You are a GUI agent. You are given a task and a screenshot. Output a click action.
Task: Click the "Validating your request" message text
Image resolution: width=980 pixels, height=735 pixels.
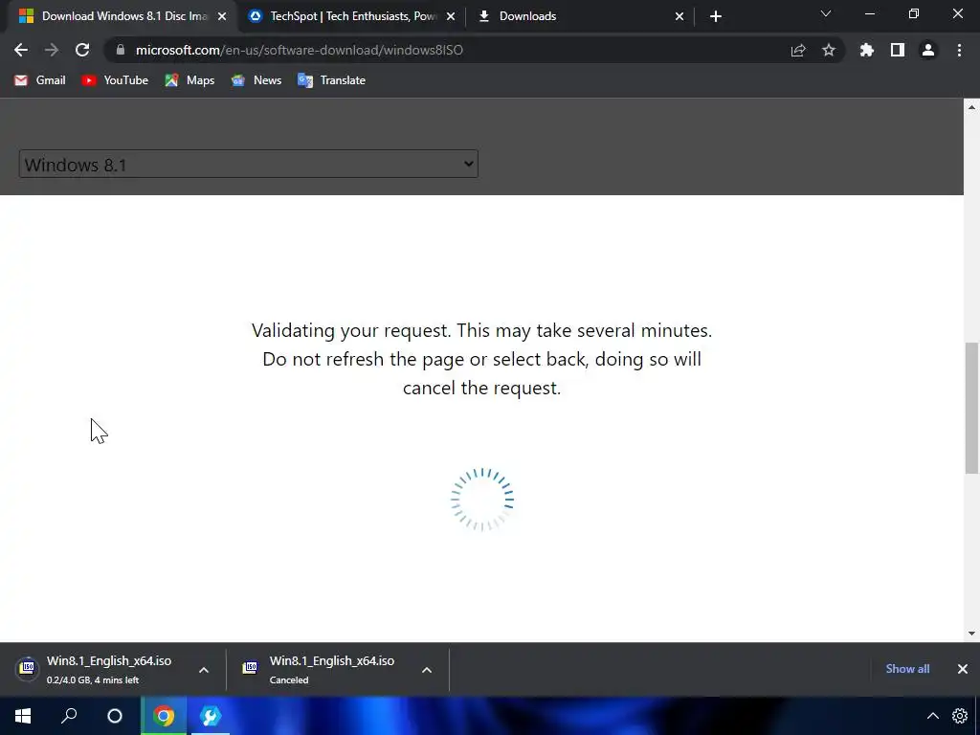point(481,359)
